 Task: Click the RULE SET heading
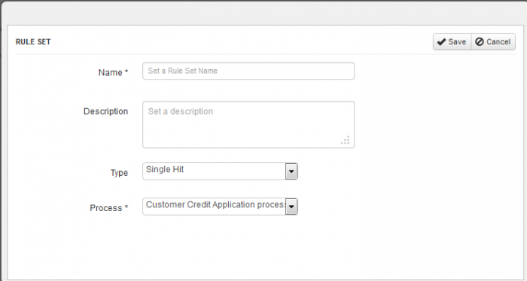click(33, 42)
